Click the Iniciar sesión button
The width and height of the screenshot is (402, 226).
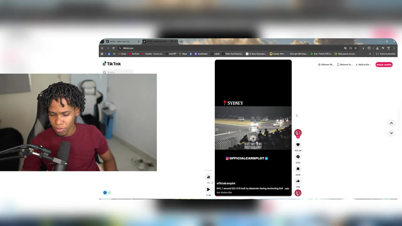(x=384, y=65)
